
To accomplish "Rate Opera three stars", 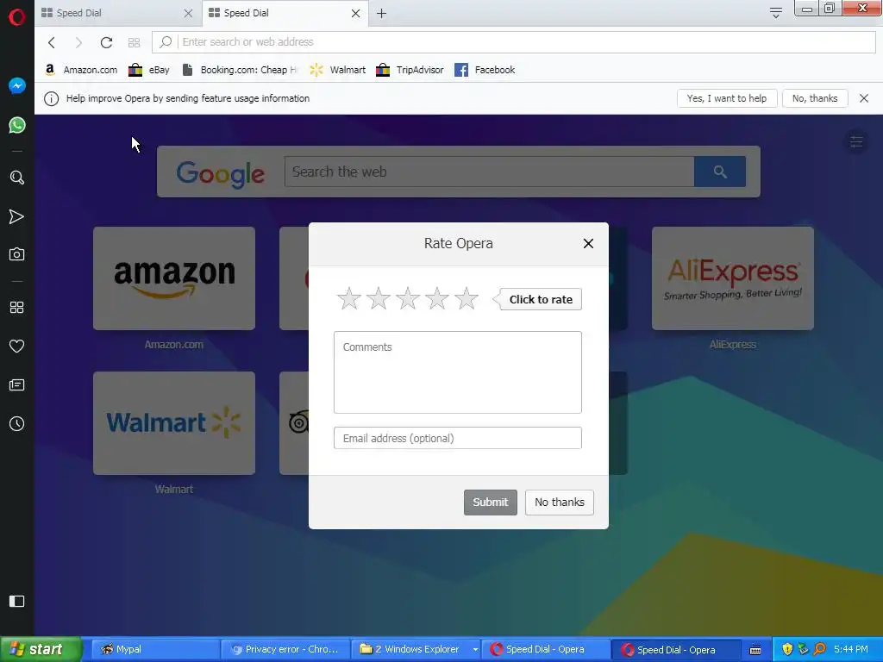I will [x=408, y=299].
